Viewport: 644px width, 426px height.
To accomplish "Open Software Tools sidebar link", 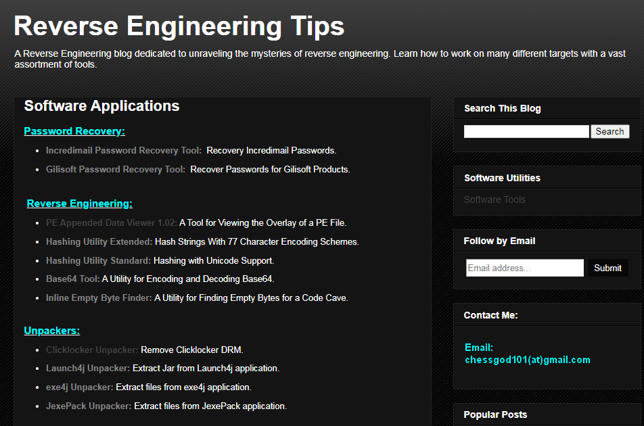I will (x=495, y=199).
